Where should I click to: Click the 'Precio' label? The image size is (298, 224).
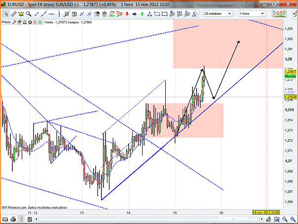click(x=6, y=22)
